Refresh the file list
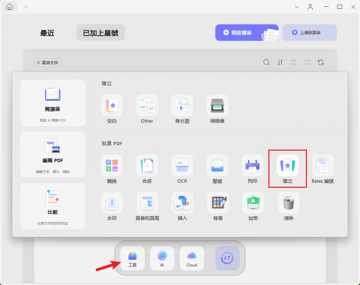 pos(321,62)
